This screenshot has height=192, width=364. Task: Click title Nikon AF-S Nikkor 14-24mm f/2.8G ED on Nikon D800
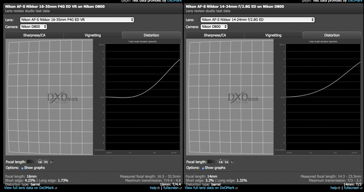235,7
